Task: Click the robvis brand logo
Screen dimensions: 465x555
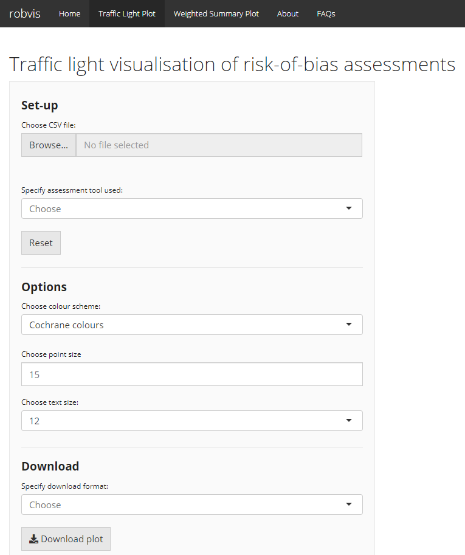Action: tap(25, 13)
